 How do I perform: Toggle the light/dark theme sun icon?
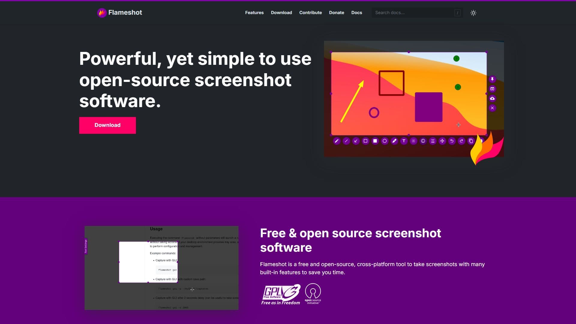pos(473,13)
